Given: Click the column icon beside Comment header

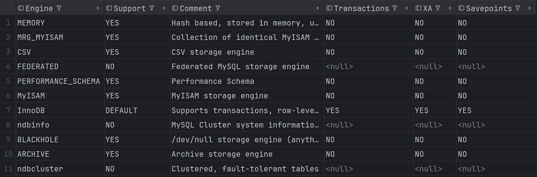Looking at the screenshot, I should pyautogui.click(x=175, y=8).
